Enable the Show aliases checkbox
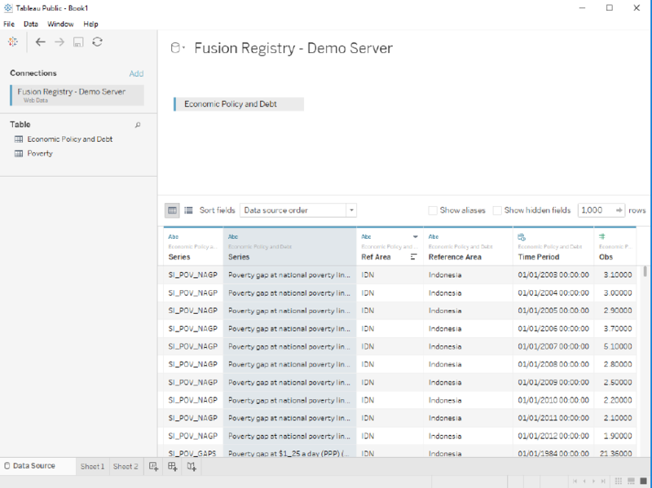 tap(433, 209)
